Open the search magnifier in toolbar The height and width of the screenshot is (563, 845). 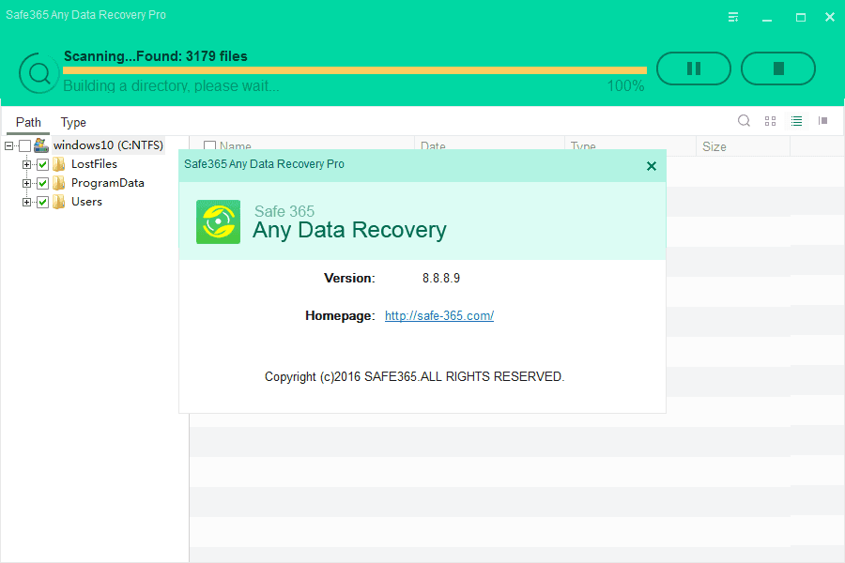(x=744, y=121)
